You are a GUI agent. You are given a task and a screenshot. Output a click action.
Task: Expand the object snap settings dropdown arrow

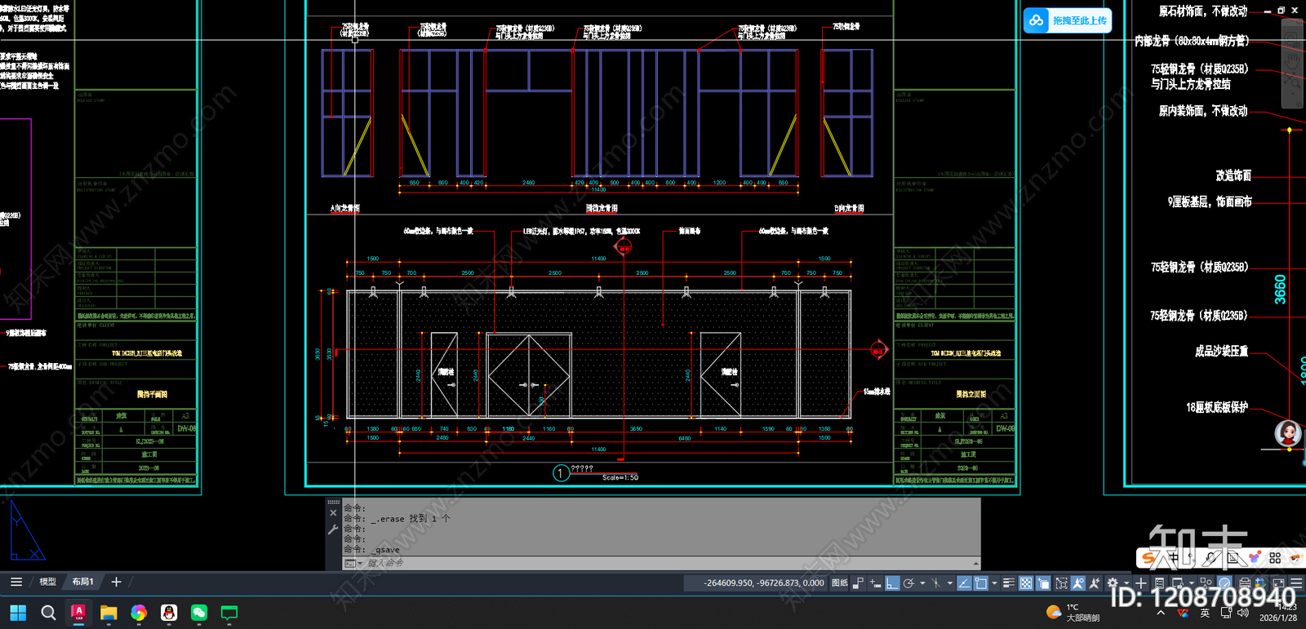994,582
